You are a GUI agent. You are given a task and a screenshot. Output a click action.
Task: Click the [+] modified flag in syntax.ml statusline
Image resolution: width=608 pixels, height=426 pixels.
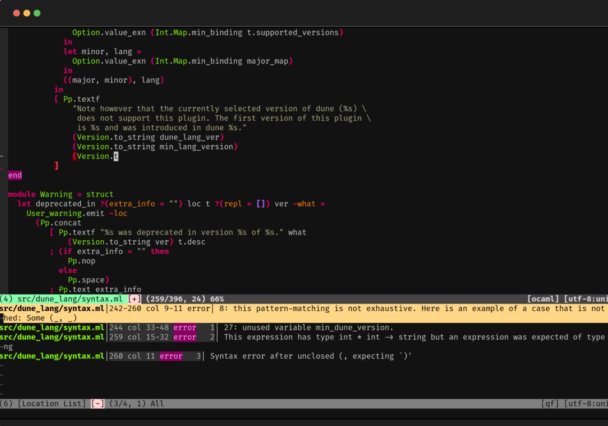click(134, 299)
